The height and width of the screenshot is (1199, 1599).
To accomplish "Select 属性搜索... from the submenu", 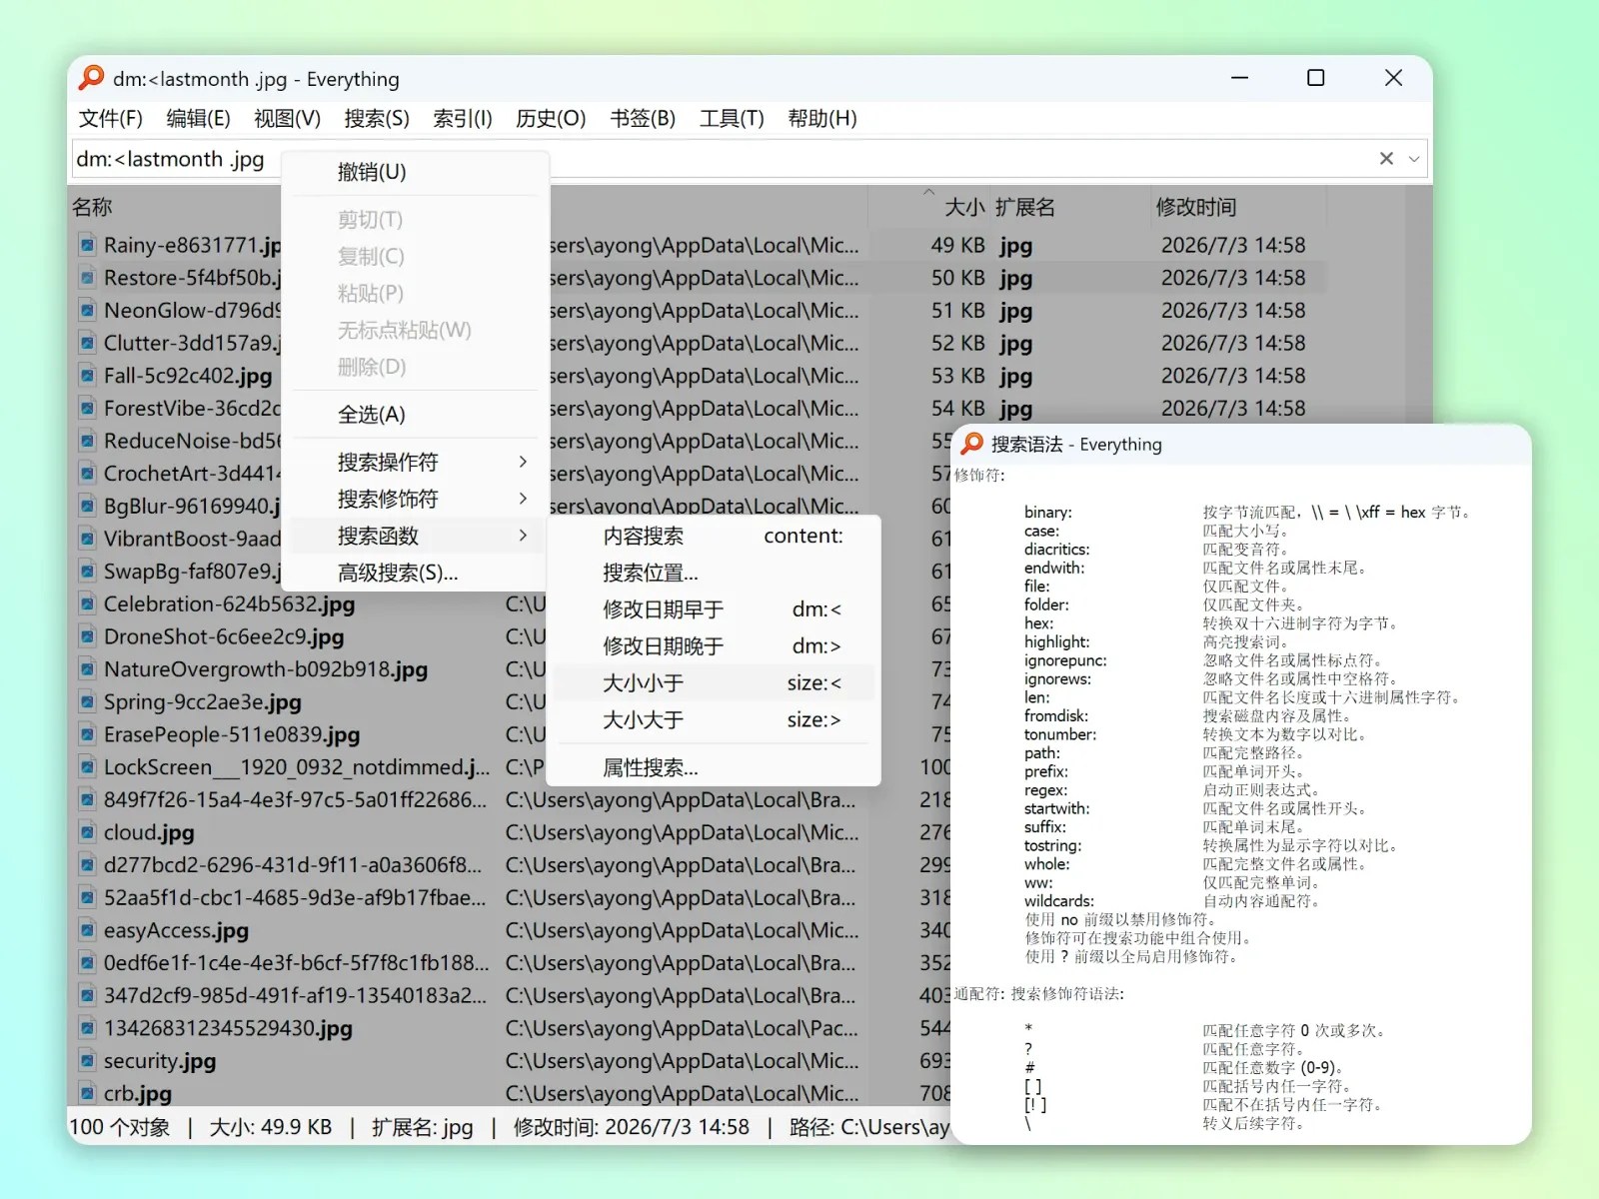I will pos(714,768).
